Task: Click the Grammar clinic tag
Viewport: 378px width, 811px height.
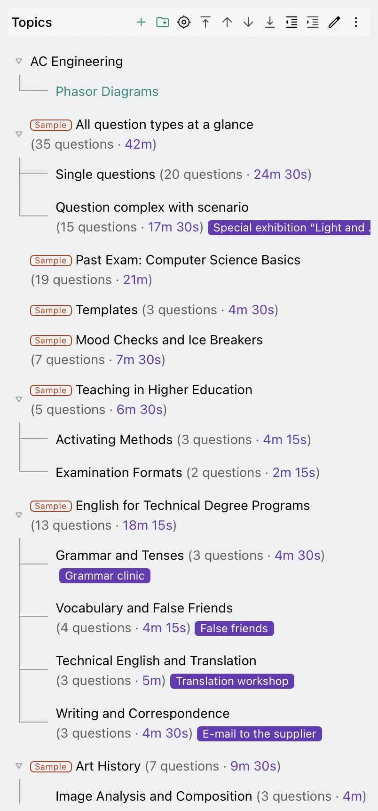Action: 105,576
